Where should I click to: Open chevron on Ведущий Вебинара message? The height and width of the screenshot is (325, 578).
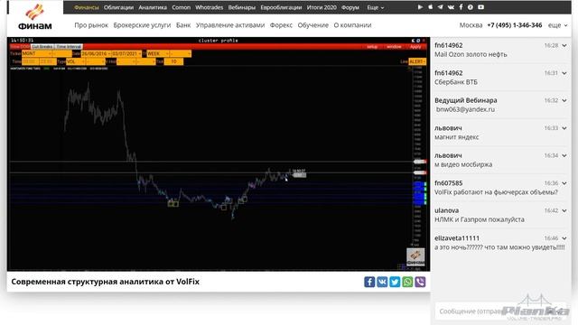tap(564, 100)
